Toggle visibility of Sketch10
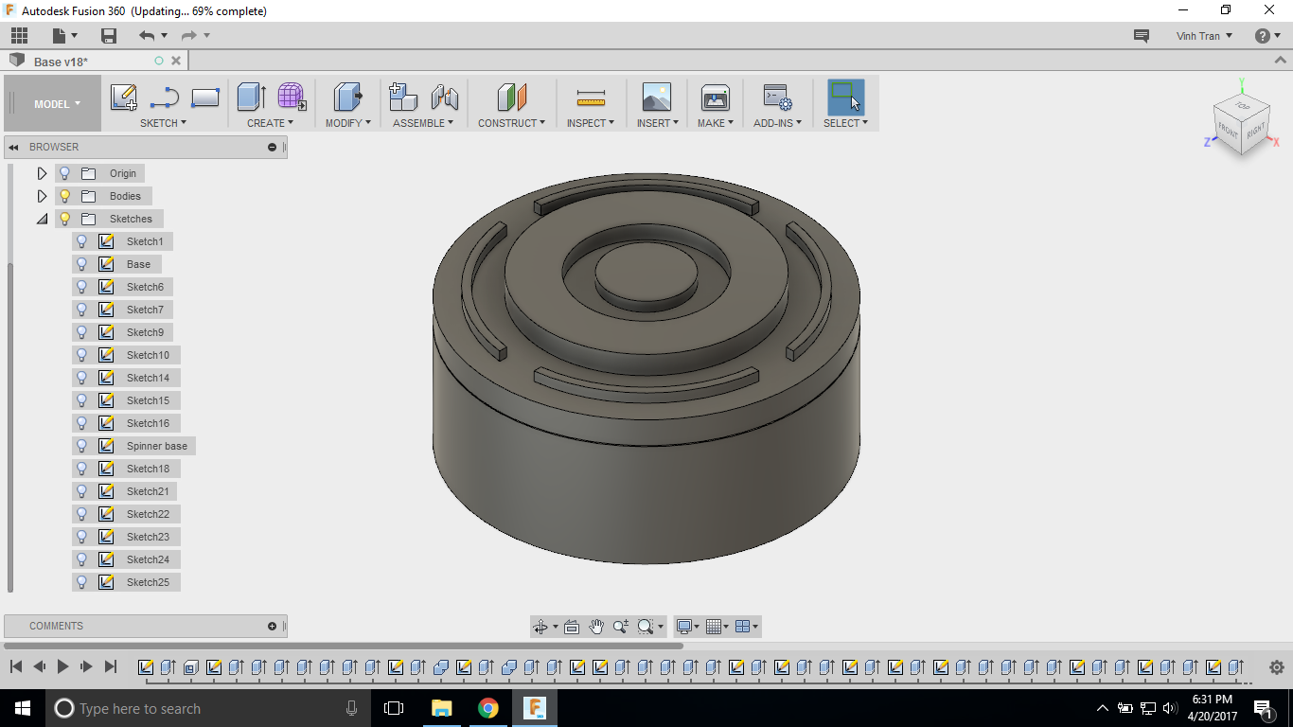 coord(81,355)
